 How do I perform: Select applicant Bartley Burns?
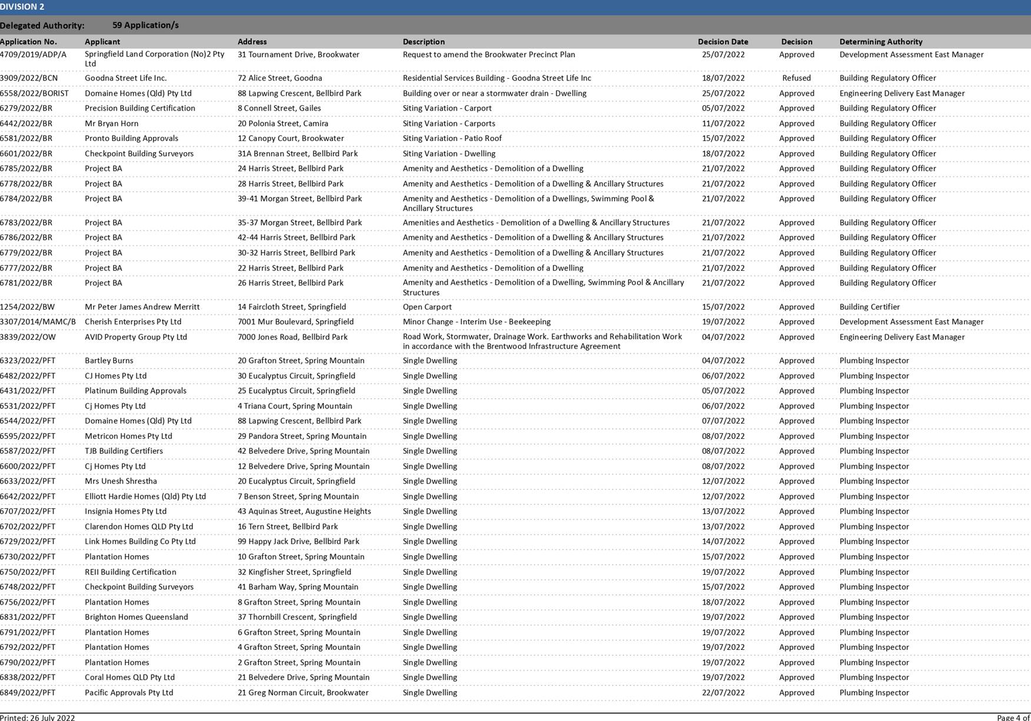pyautogui.click(x=109, y=361)
